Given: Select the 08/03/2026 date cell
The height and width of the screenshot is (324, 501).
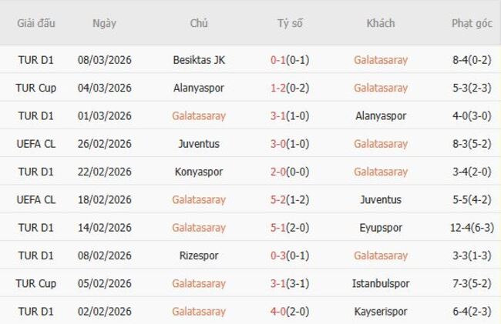Looking at the screenshot, I should 104,60.
